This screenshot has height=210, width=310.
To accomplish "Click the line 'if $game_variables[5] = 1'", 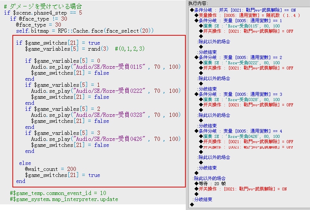I will (62, 85).
